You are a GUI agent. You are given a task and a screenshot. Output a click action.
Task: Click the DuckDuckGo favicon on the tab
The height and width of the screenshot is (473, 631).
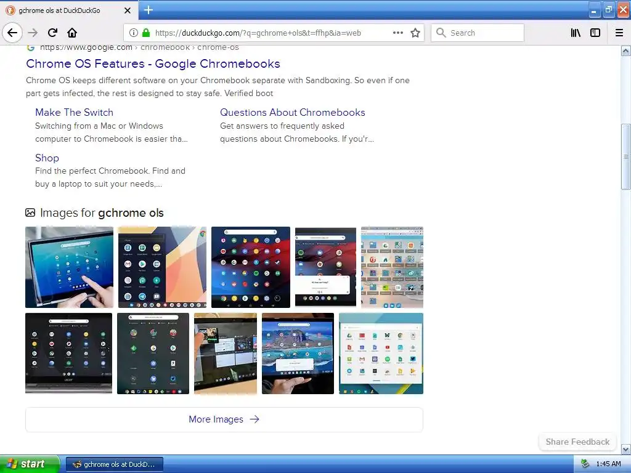pos(10,10)
